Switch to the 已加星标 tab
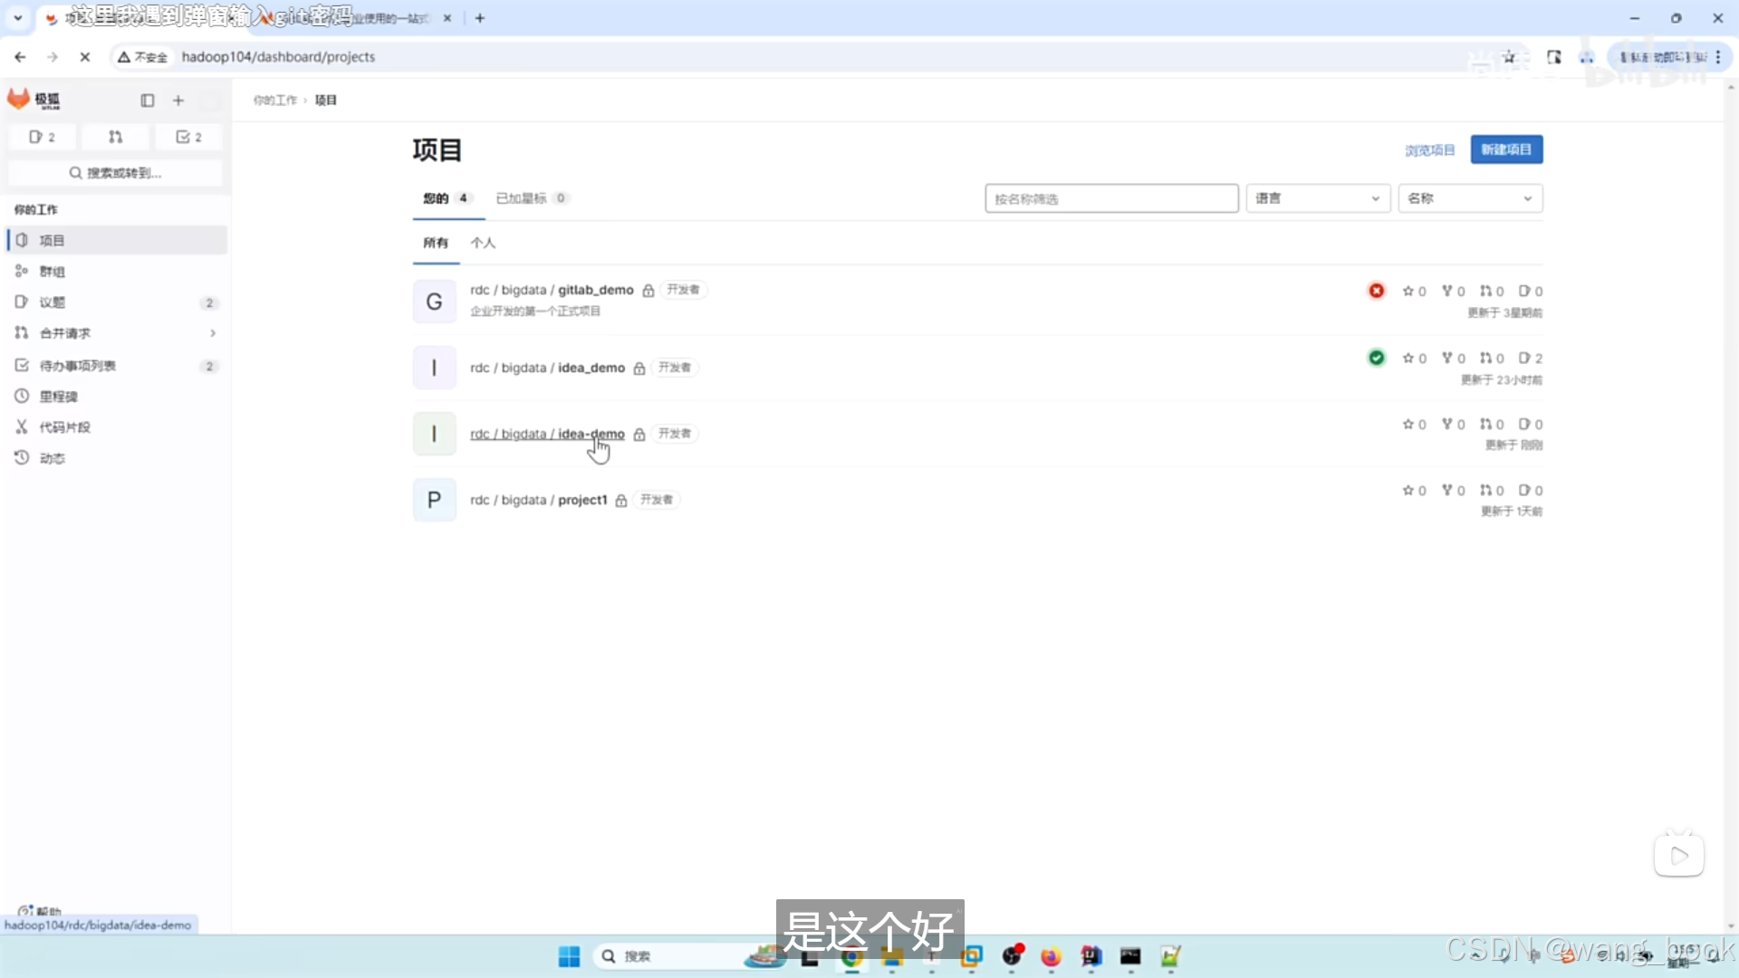Viewport: 1739px width, 978px height. pyautogui.click(x=532, y=198)
